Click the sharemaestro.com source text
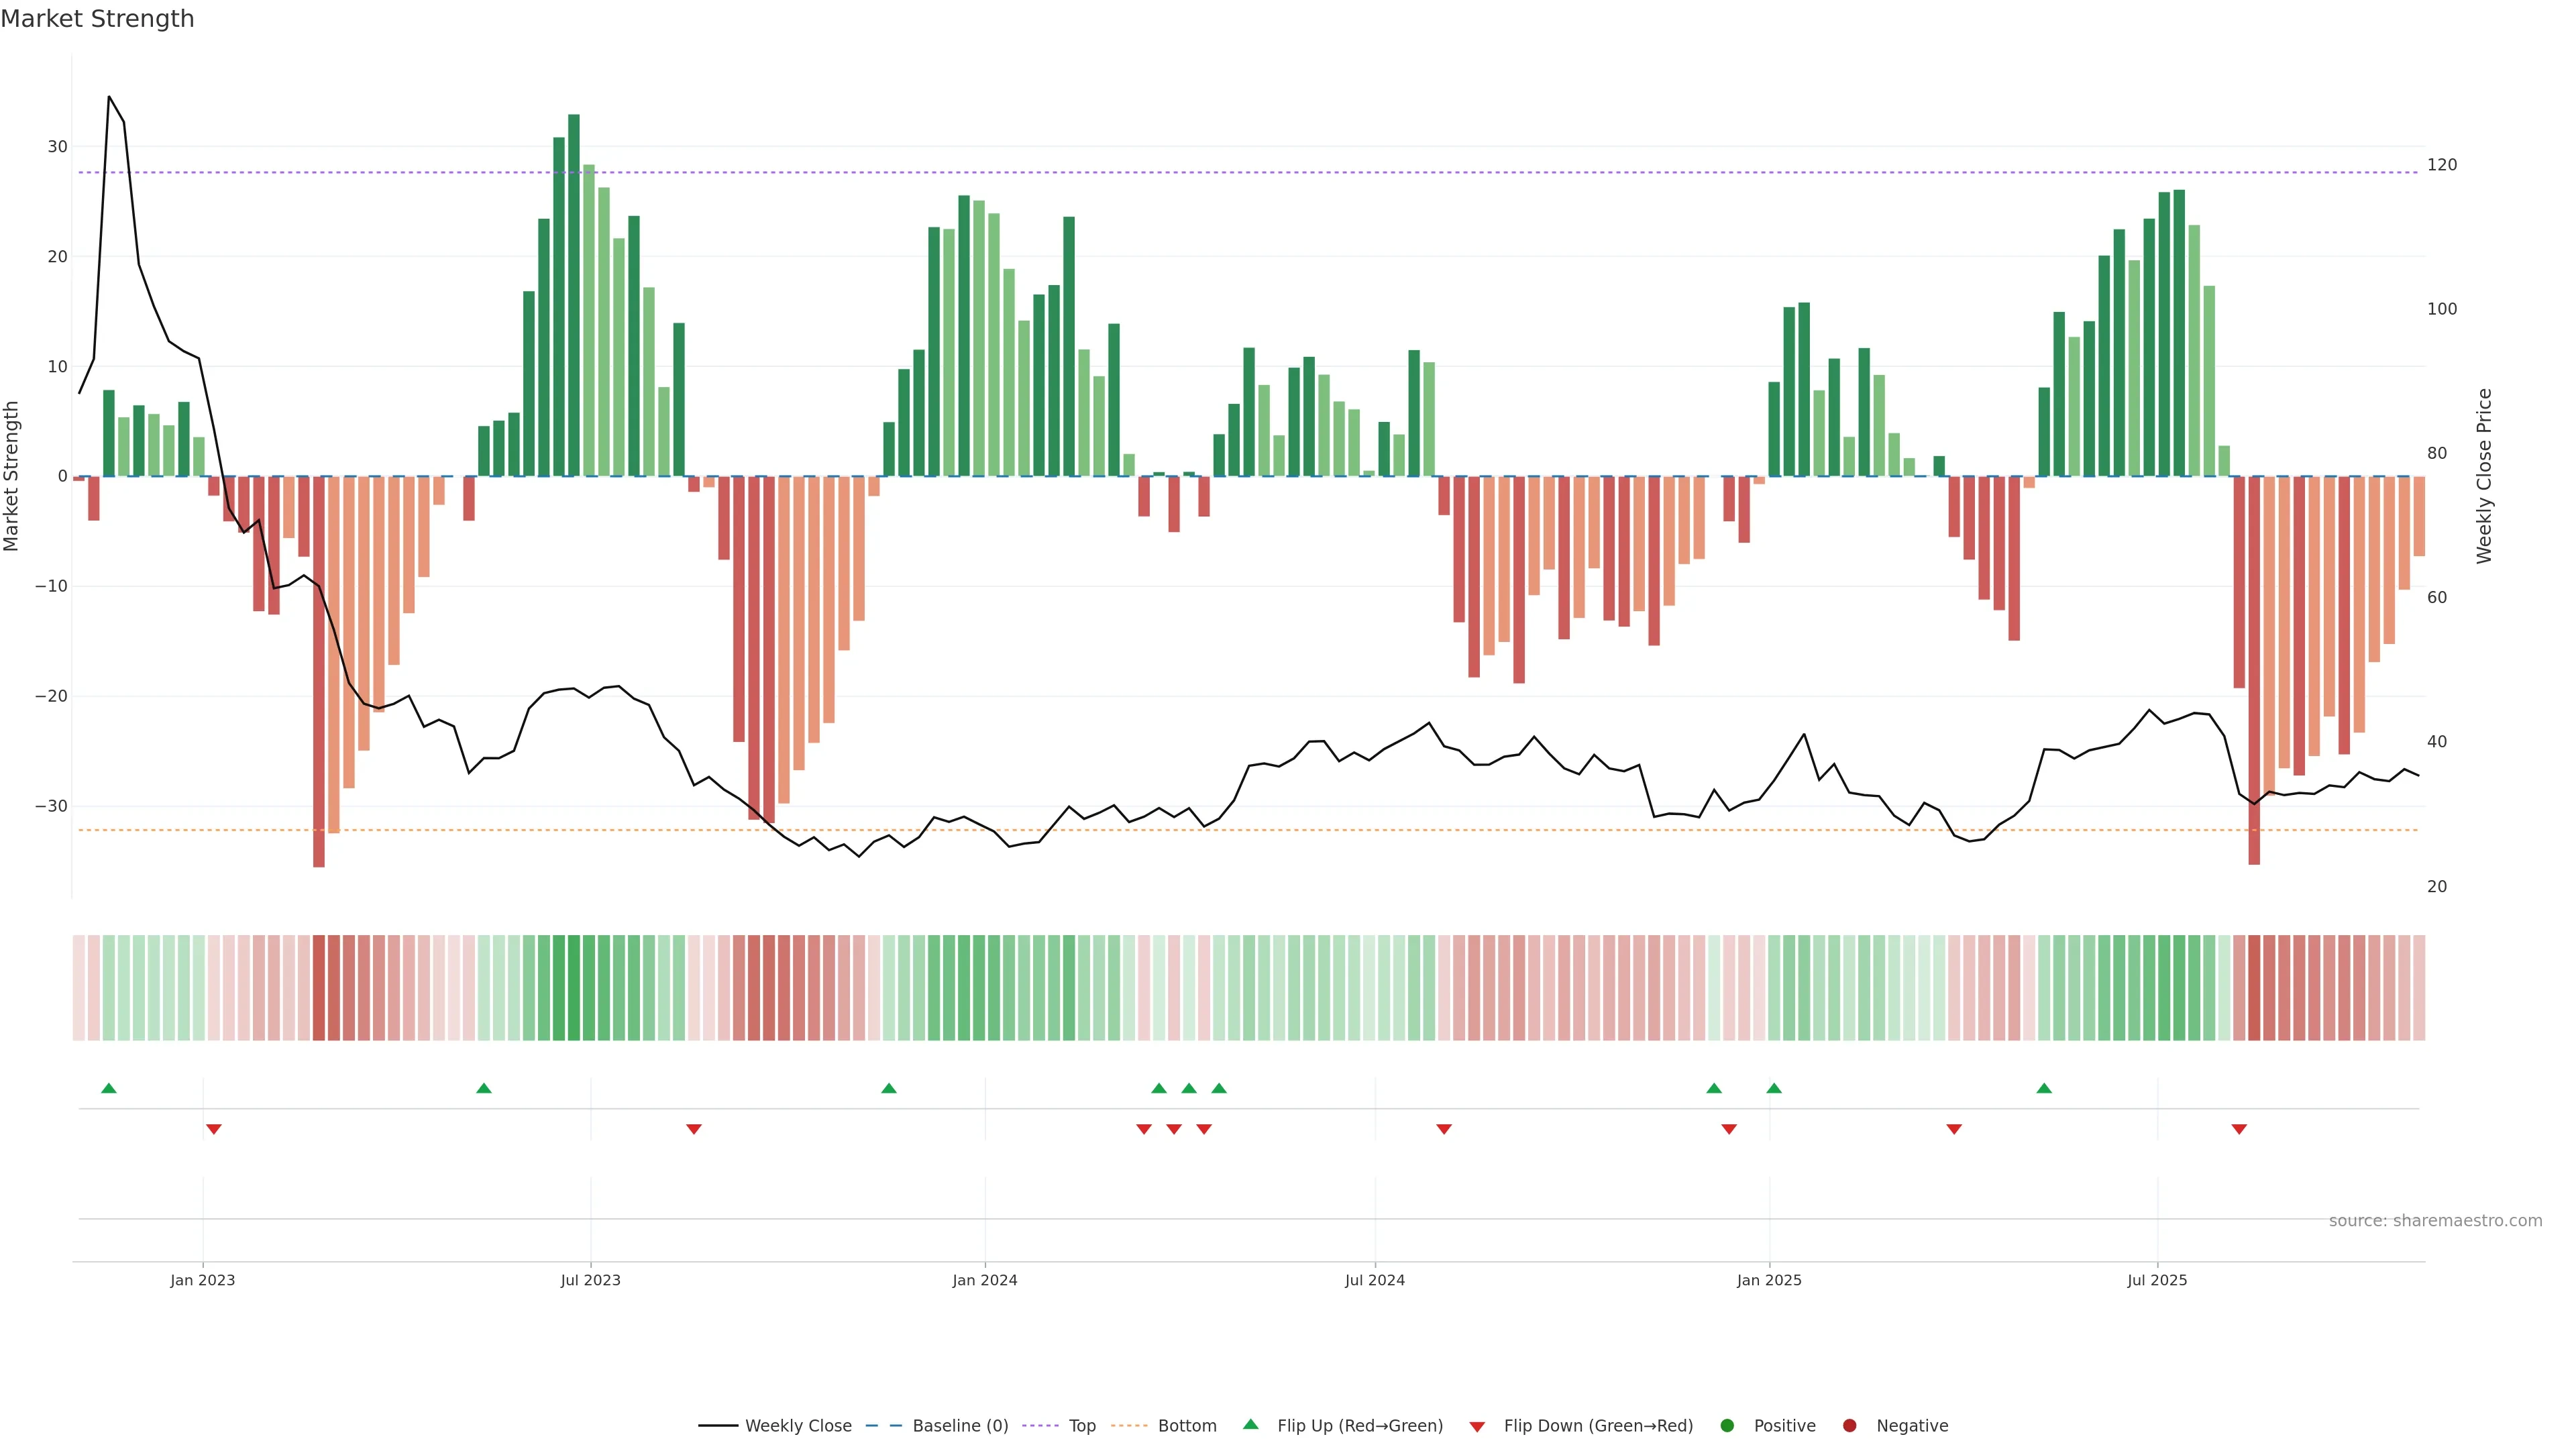Screen dimensions: 2576x1449 click(2435, 1221)
